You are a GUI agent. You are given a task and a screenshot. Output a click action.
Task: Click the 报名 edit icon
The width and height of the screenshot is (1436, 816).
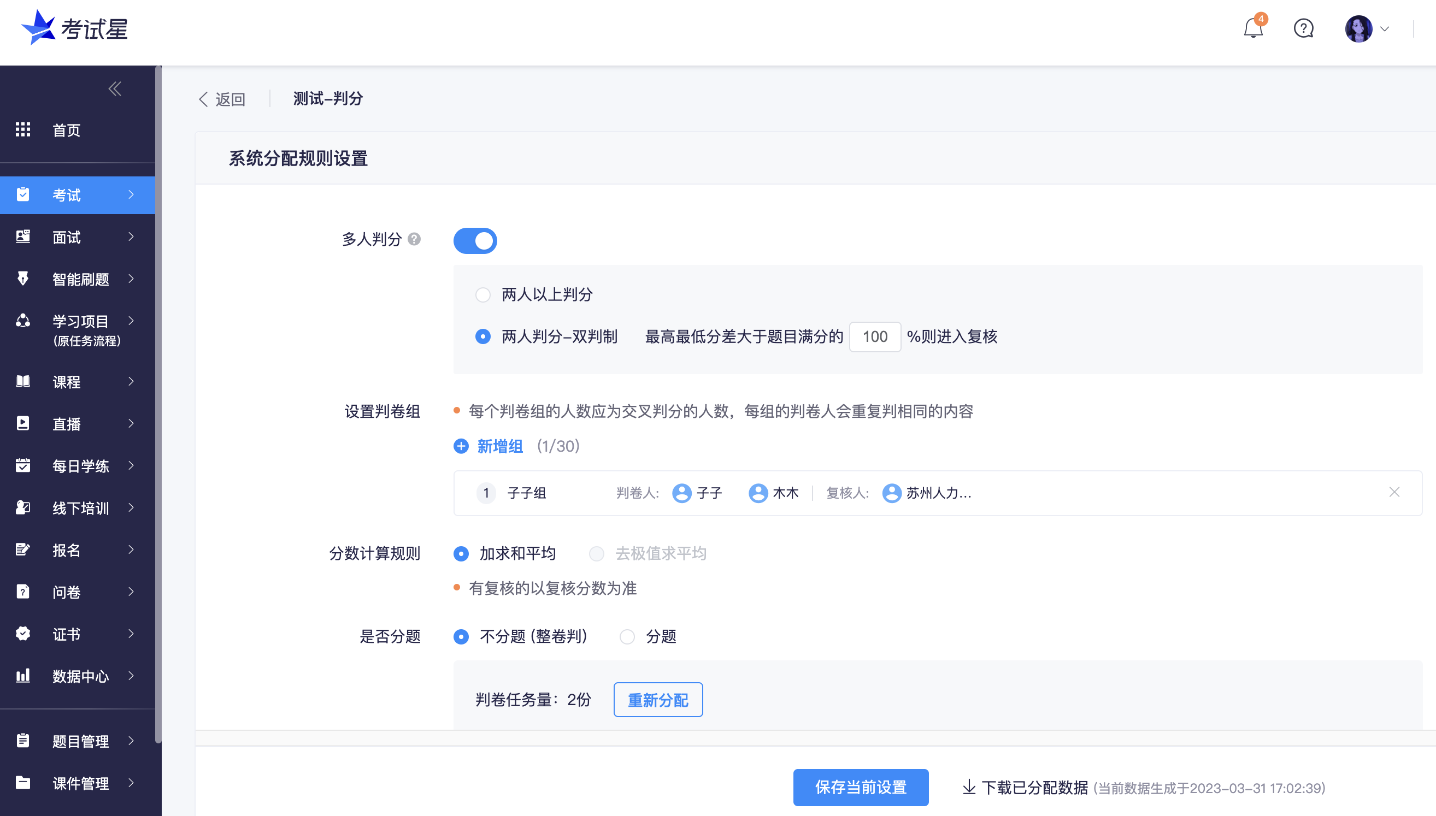[23, 549]
